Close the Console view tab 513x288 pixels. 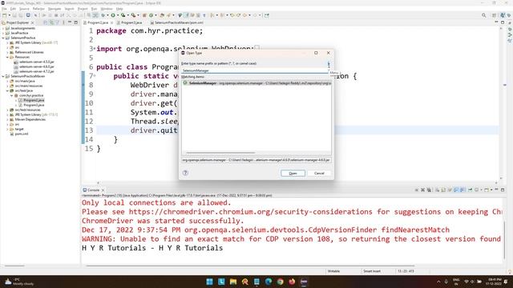(103, 190)
